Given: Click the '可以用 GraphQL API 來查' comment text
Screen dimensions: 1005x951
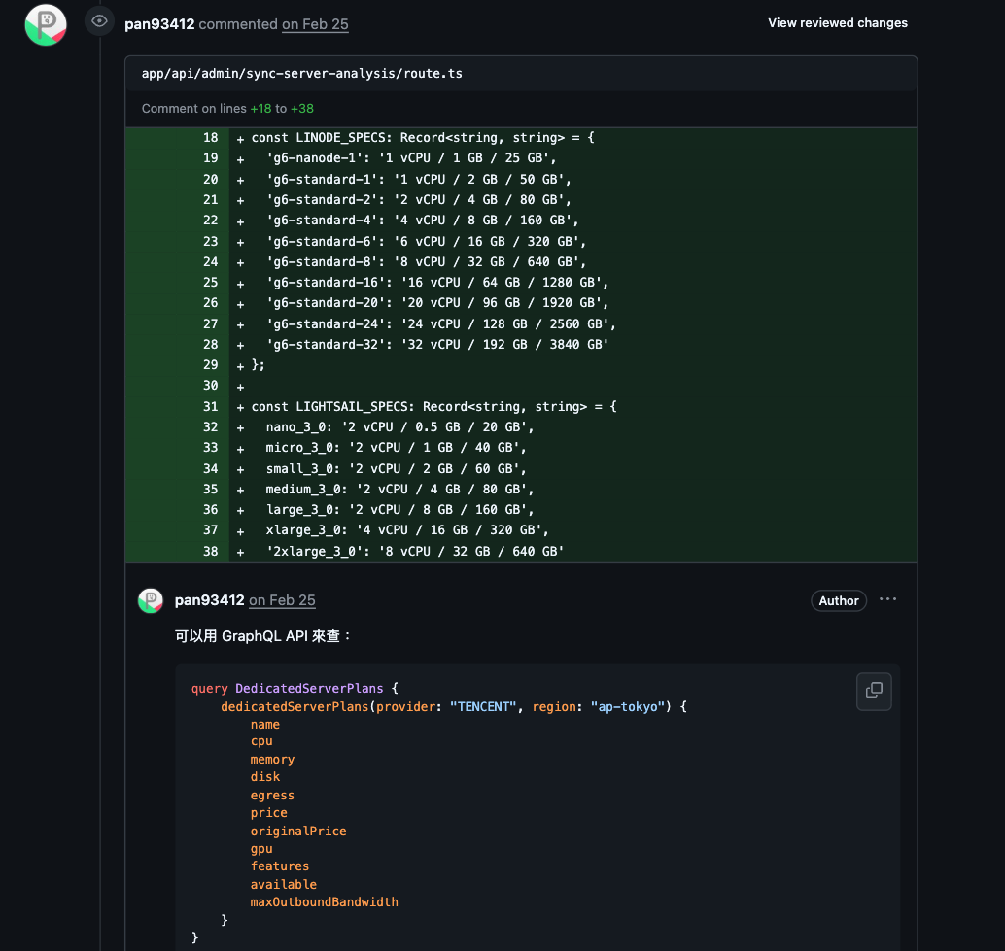Looking at the screenshot, I should (262, 636).
